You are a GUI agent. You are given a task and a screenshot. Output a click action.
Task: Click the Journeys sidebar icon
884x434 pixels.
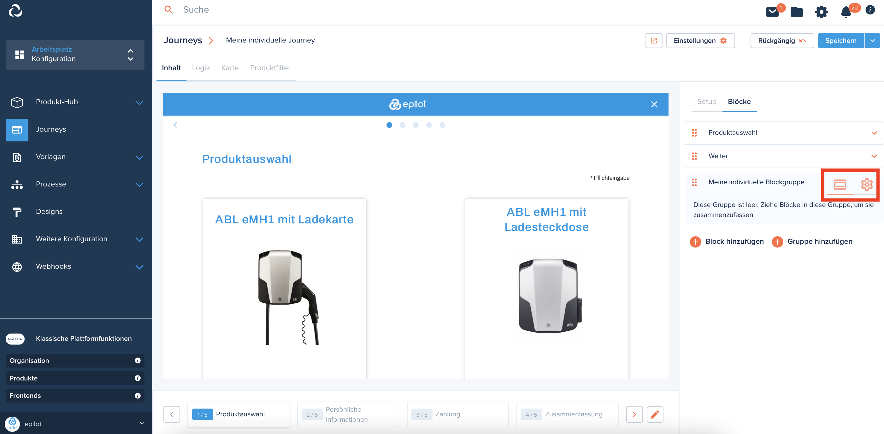click(x=17, y=130)
